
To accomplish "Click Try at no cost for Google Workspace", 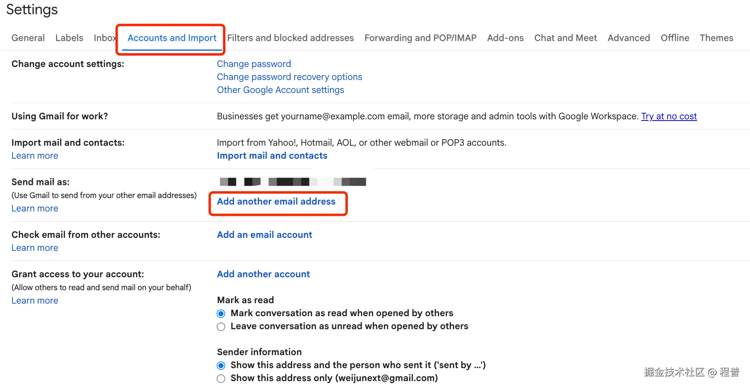I will (669, 116).
